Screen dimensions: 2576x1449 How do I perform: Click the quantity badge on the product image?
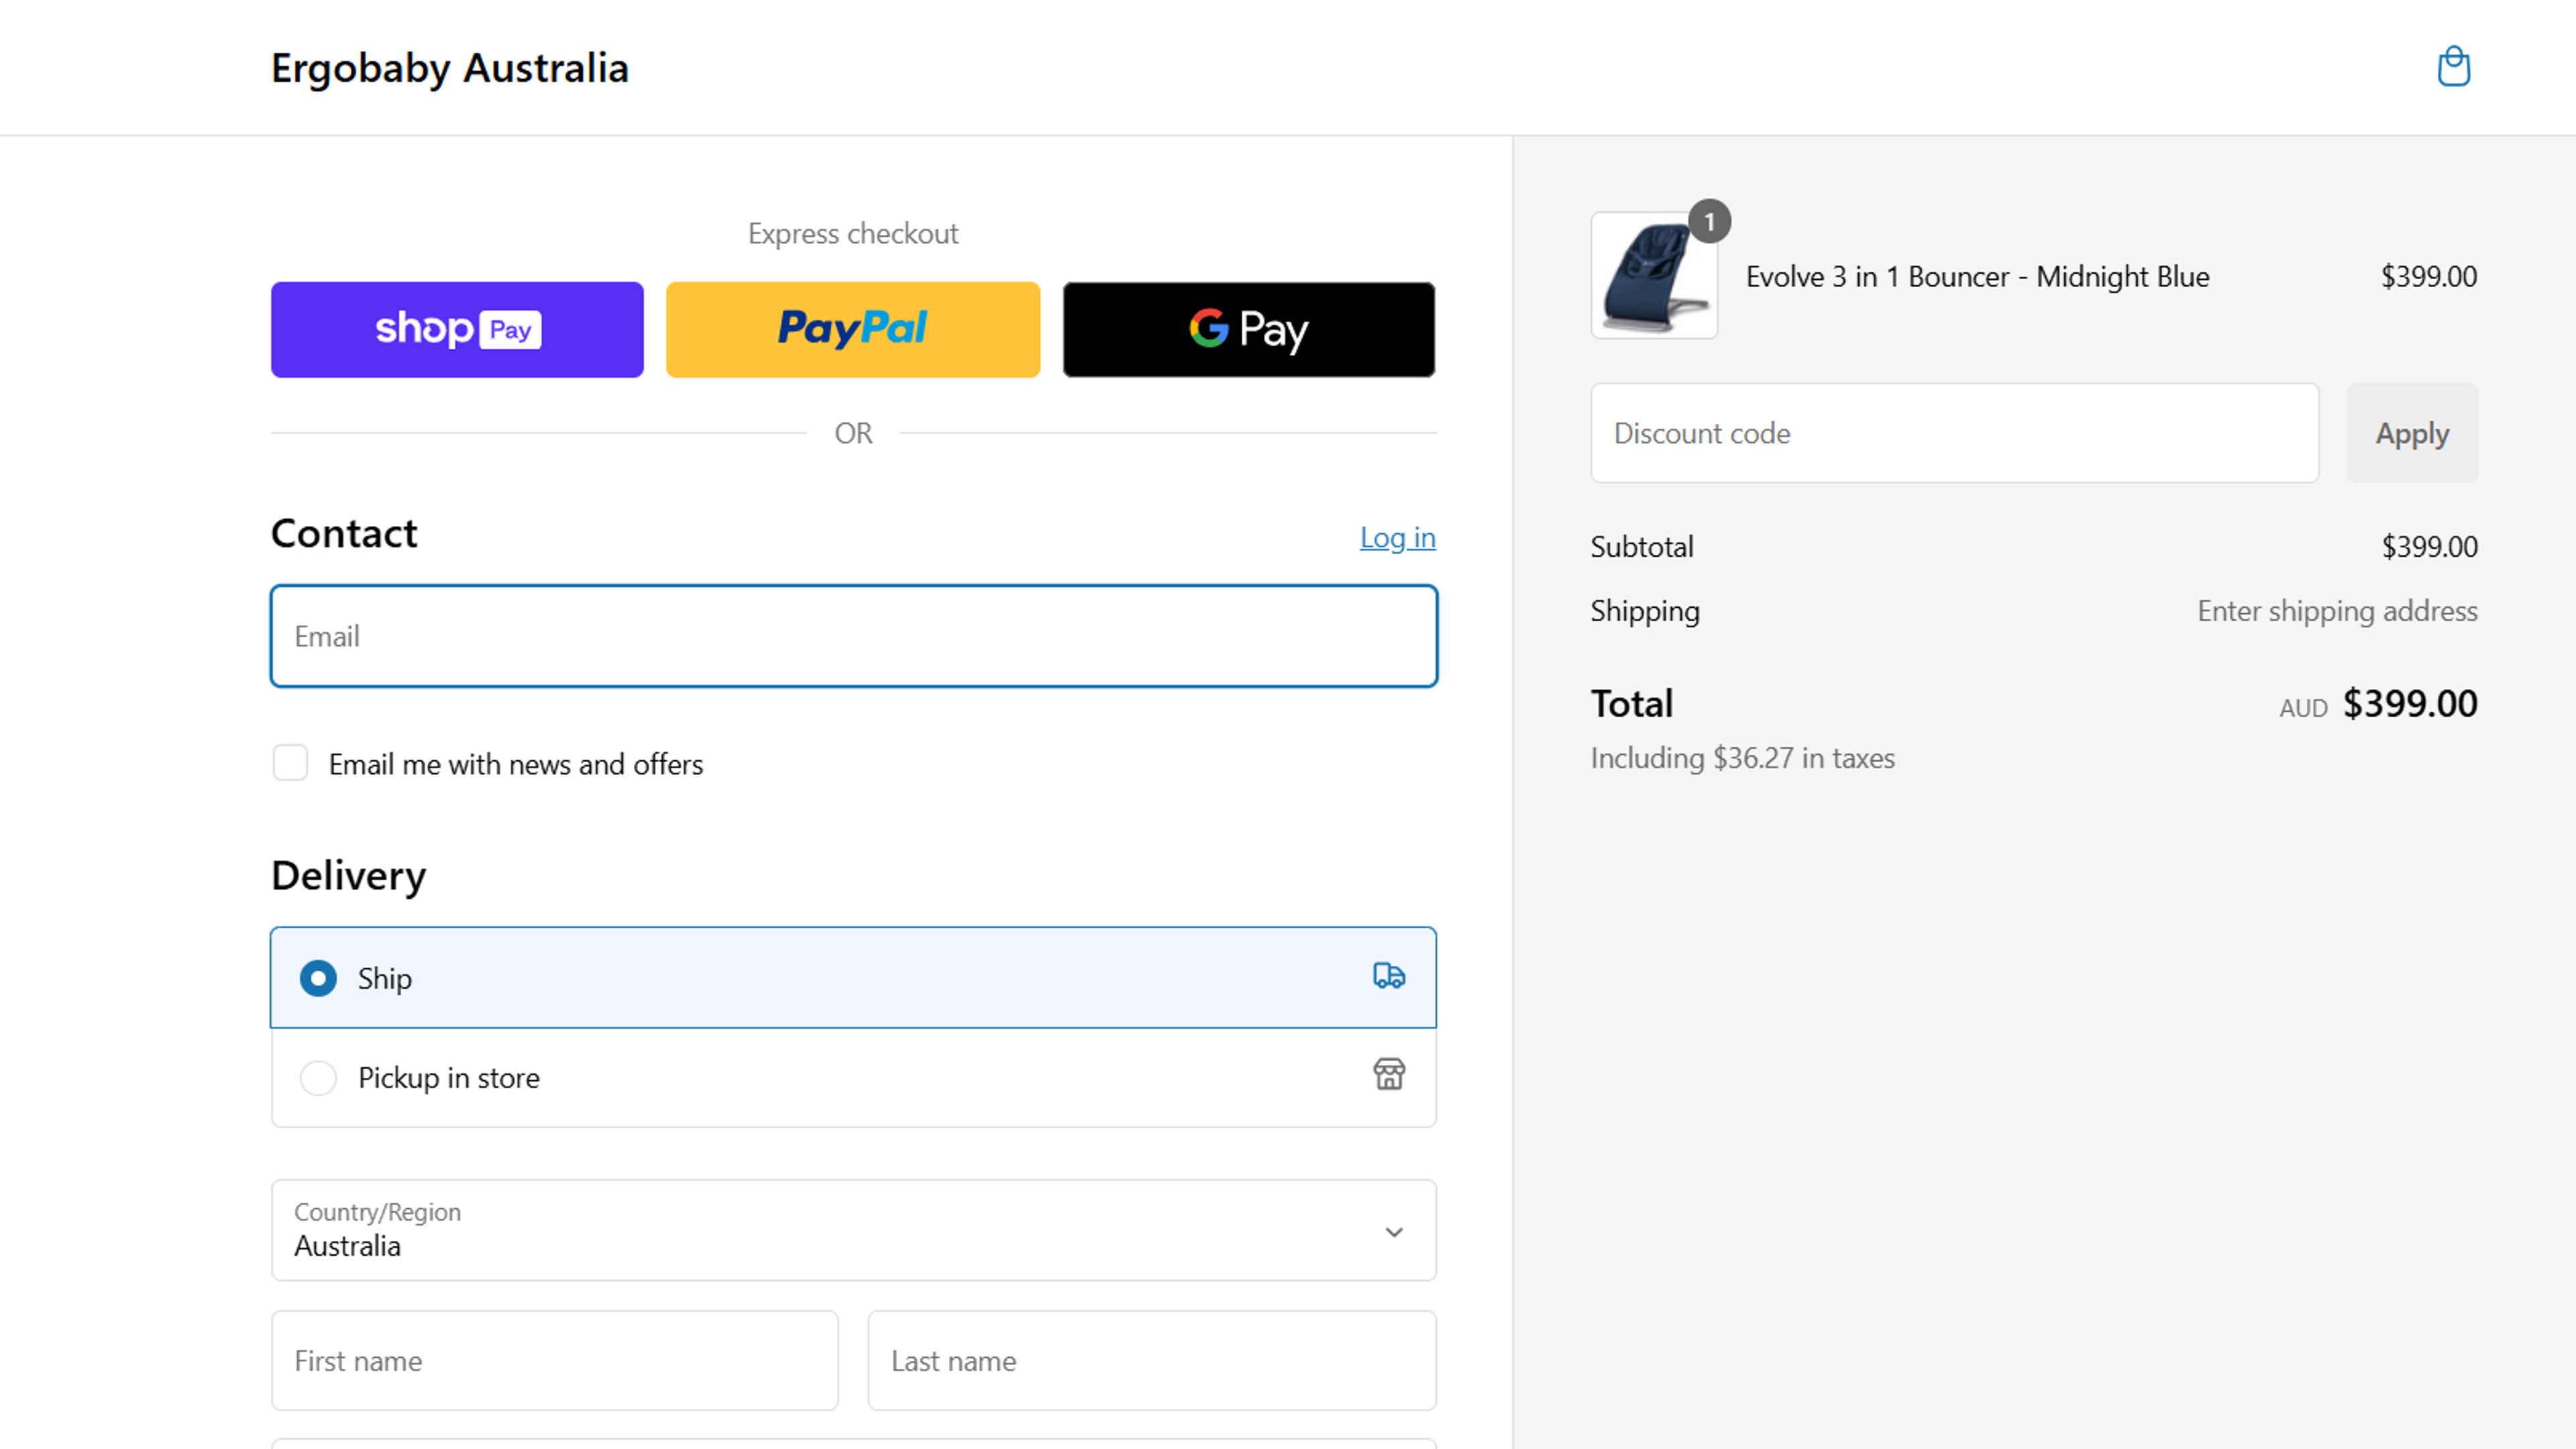point(1709,222)
